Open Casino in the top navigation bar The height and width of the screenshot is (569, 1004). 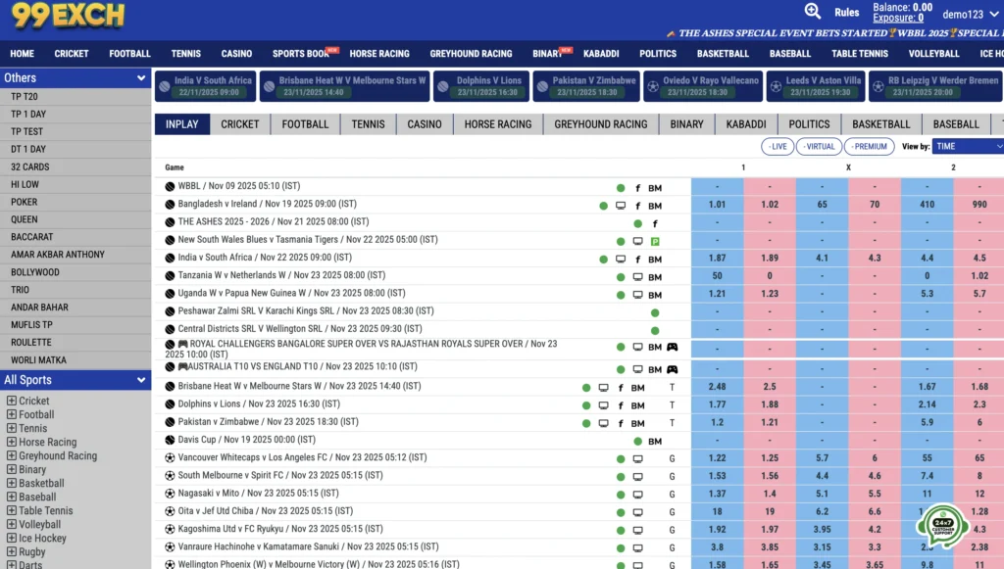tap(236, 54)
